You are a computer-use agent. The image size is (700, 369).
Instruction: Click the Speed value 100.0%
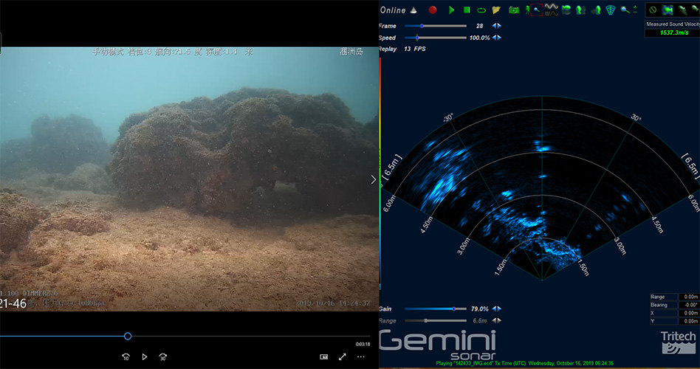[479, 38]
